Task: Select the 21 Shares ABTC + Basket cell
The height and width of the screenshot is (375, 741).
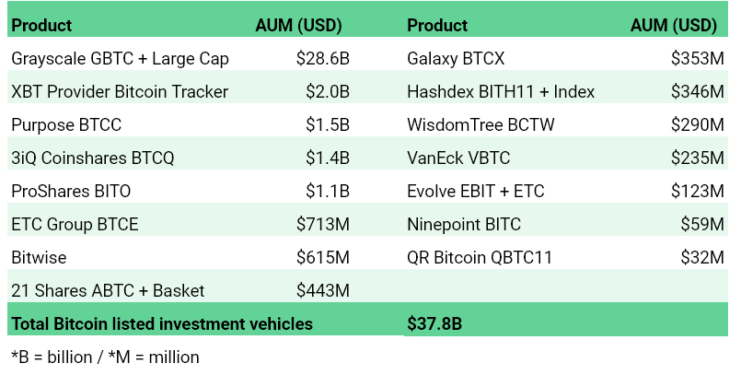Action: [108, 291]
